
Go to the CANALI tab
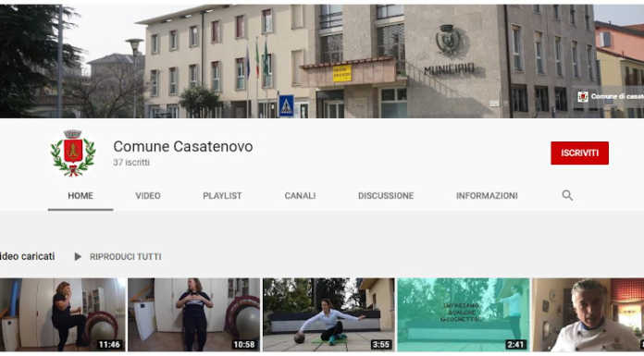pos(300,196)
